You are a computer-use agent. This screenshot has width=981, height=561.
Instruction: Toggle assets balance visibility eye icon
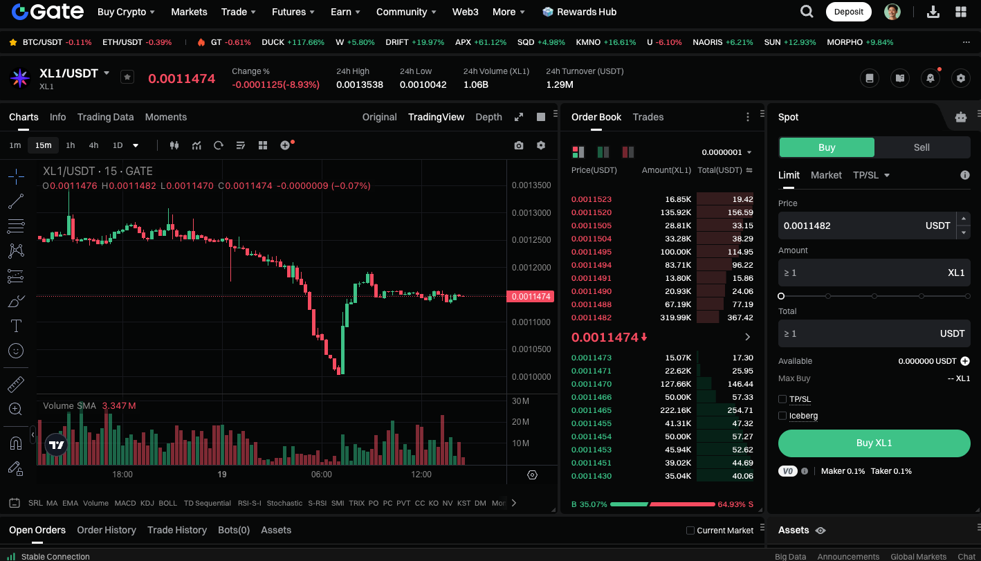point(820,531)
